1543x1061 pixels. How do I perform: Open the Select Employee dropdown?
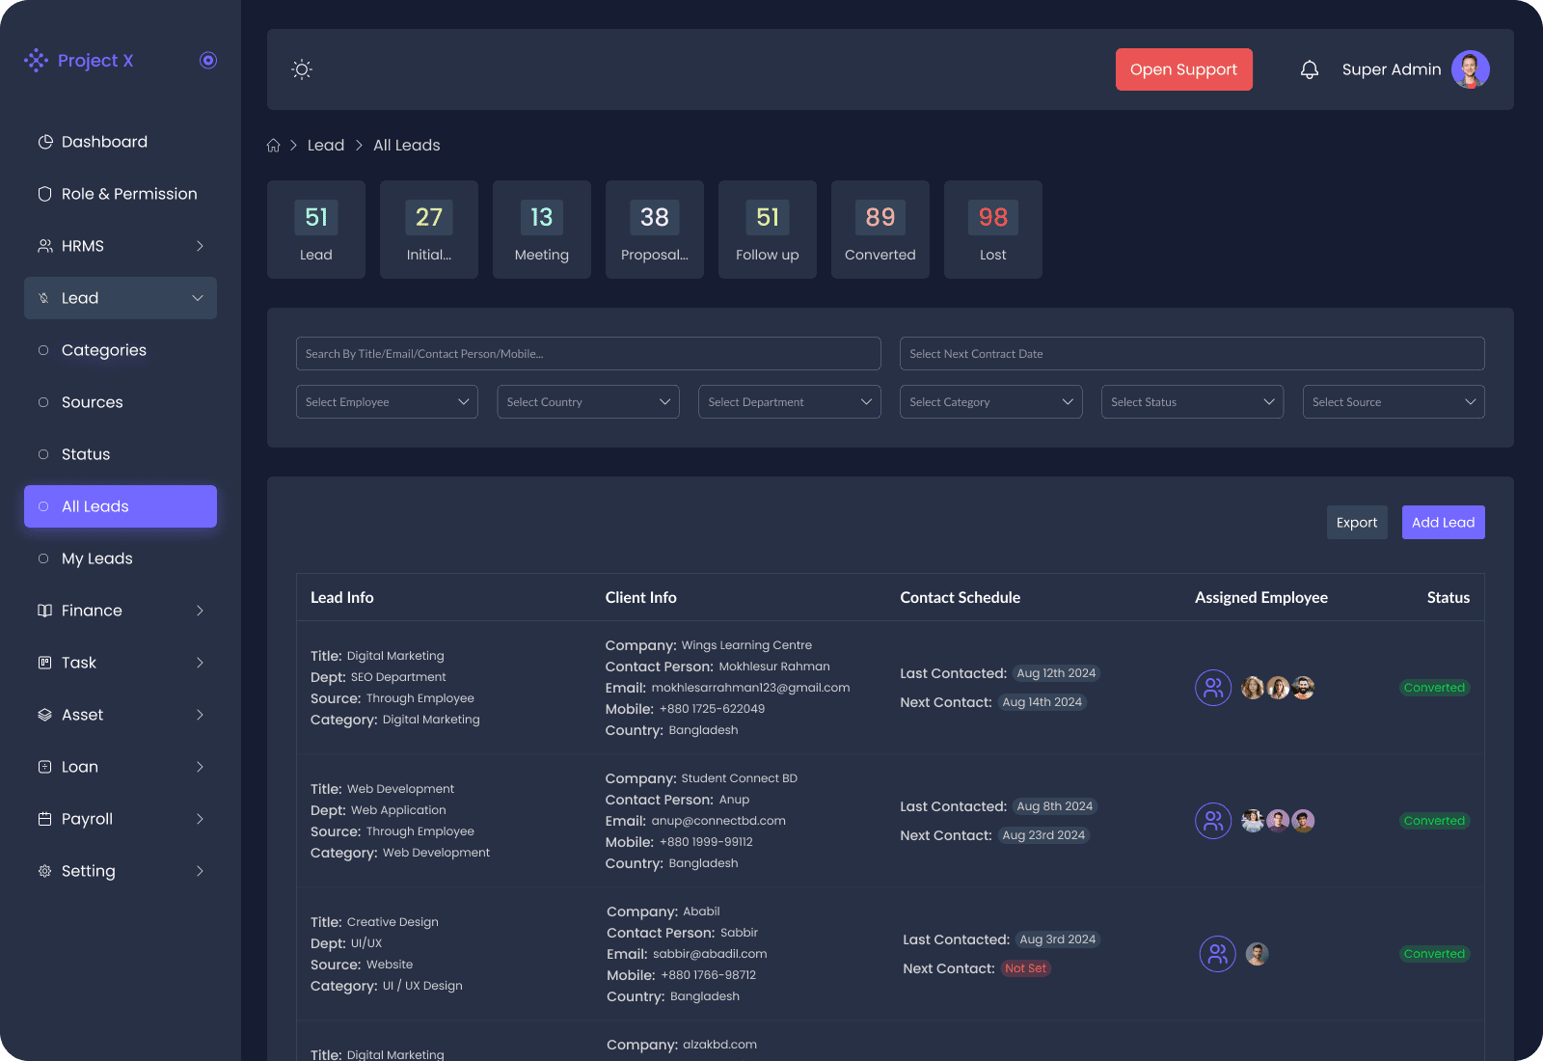coord(387,402)
